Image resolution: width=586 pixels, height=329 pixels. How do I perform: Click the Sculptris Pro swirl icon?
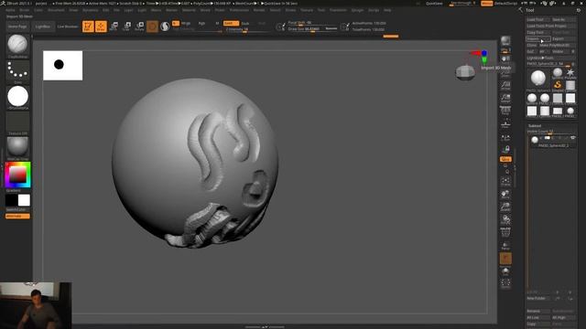pos(165,27)
